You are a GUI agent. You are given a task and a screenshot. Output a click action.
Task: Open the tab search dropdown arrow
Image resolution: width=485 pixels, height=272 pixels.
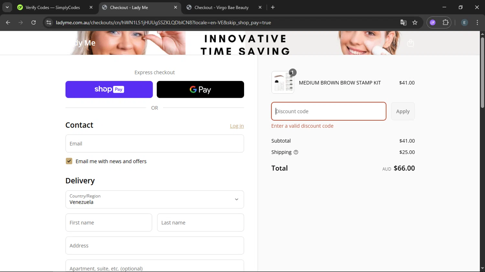pos(7,7)
